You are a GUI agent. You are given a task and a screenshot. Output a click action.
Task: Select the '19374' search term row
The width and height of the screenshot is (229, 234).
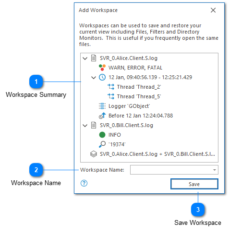pos(117,144)
